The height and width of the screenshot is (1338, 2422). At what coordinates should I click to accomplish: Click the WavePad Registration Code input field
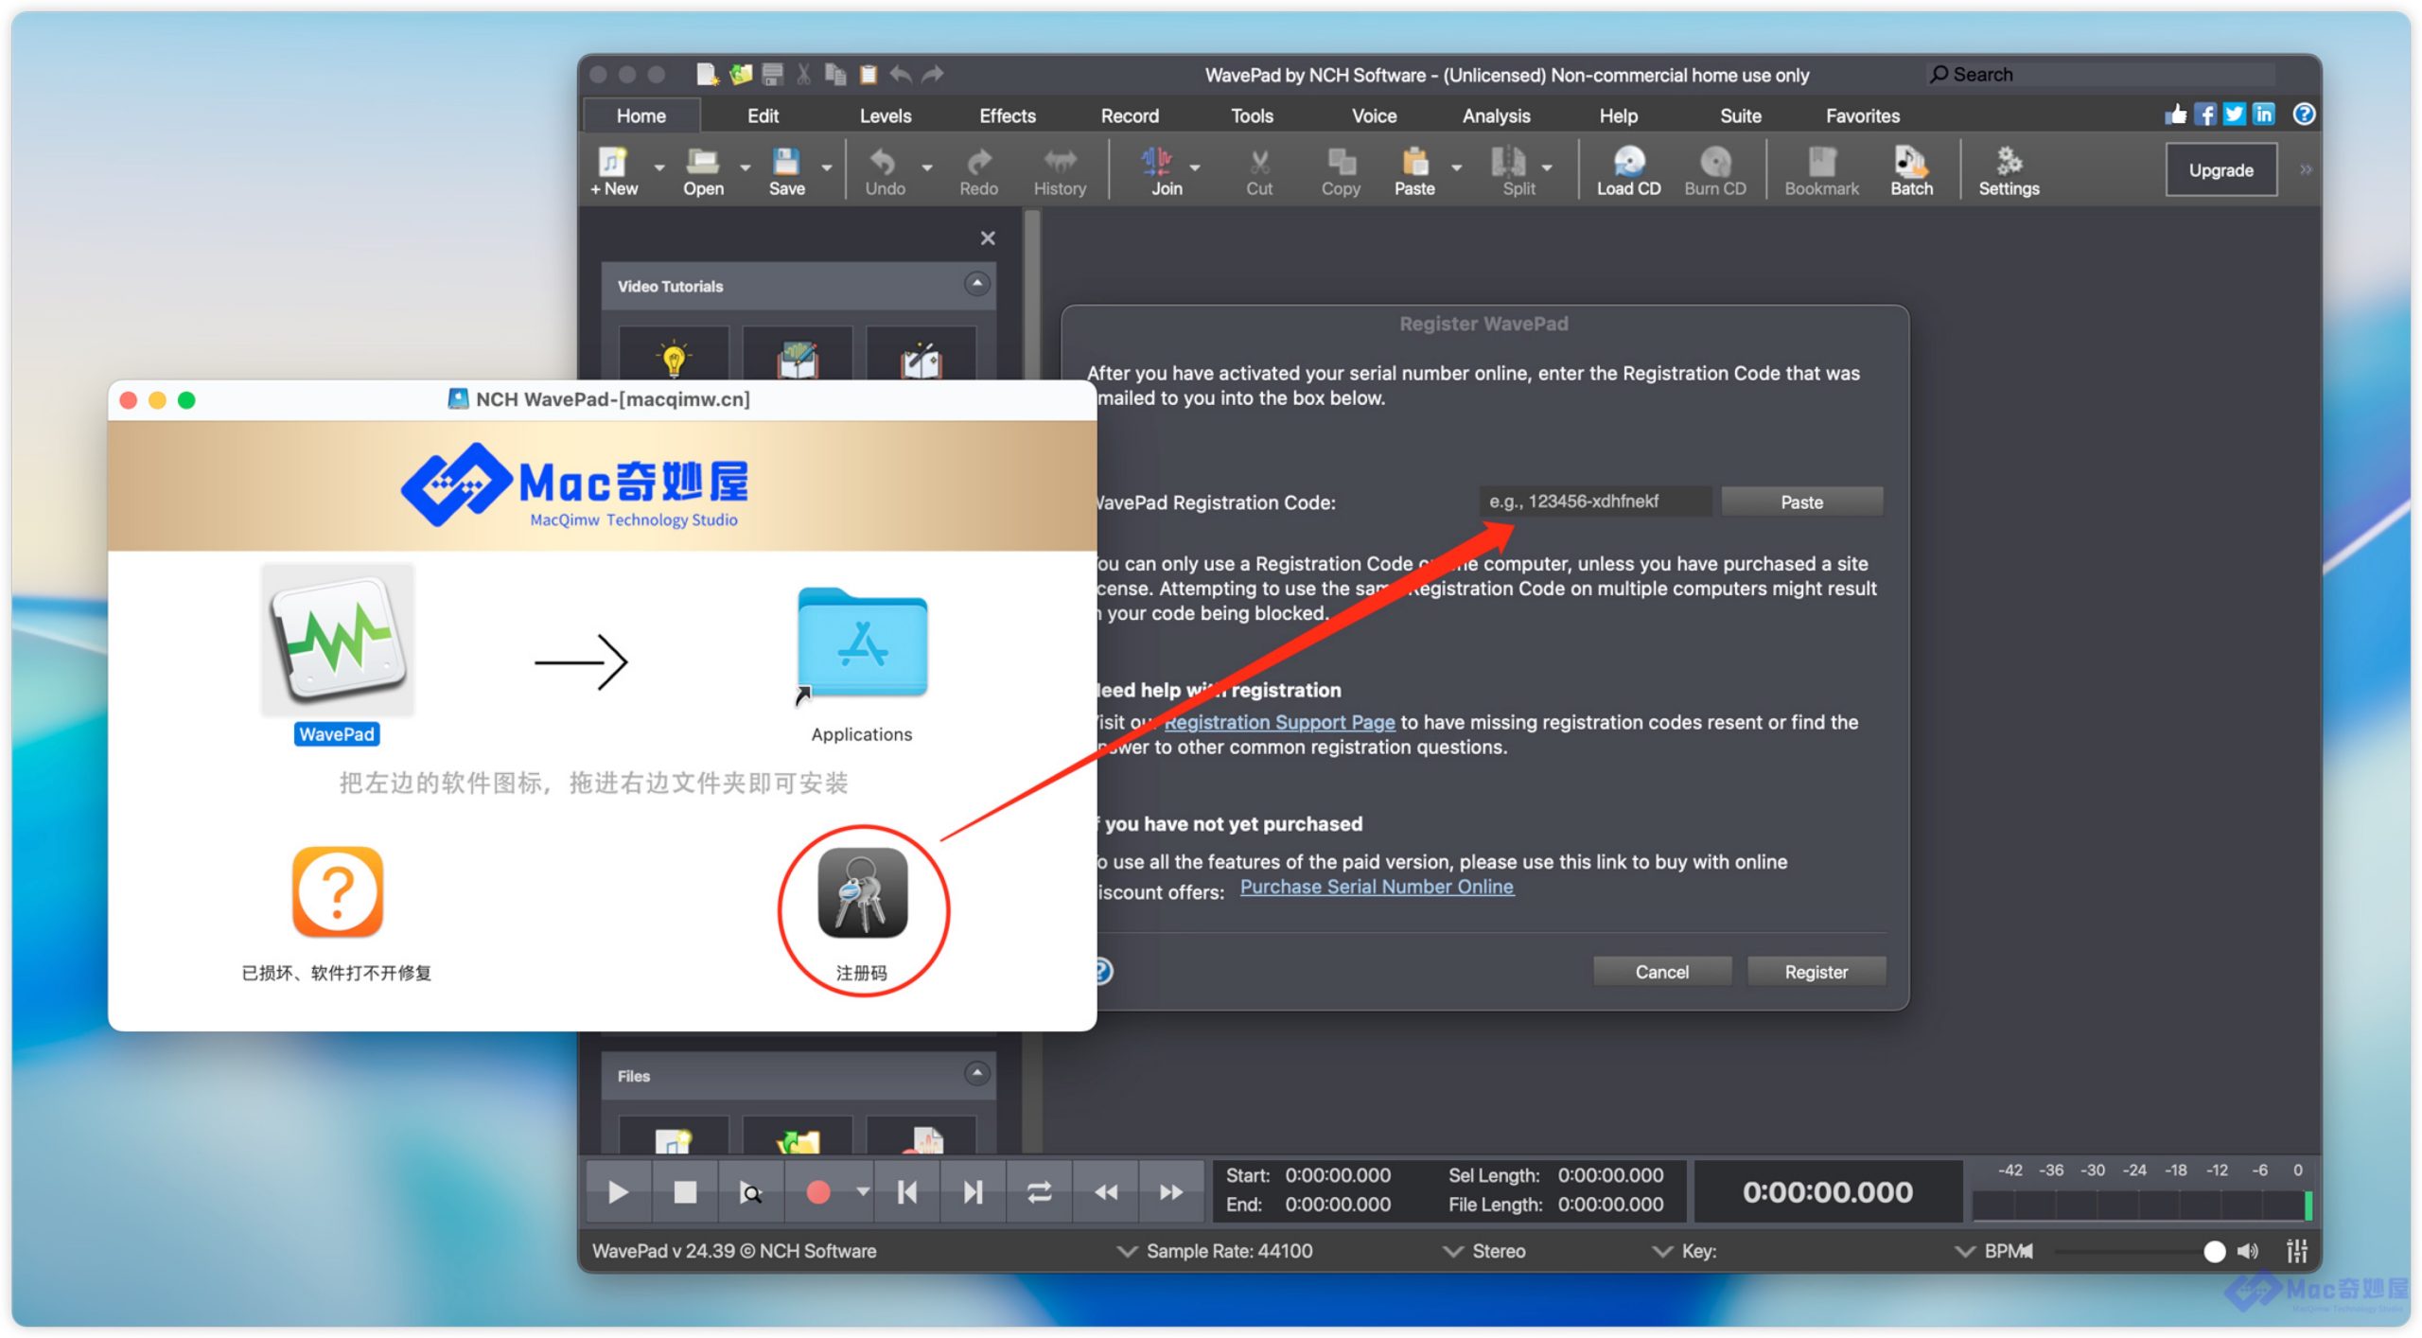(x=1595, y=502)
